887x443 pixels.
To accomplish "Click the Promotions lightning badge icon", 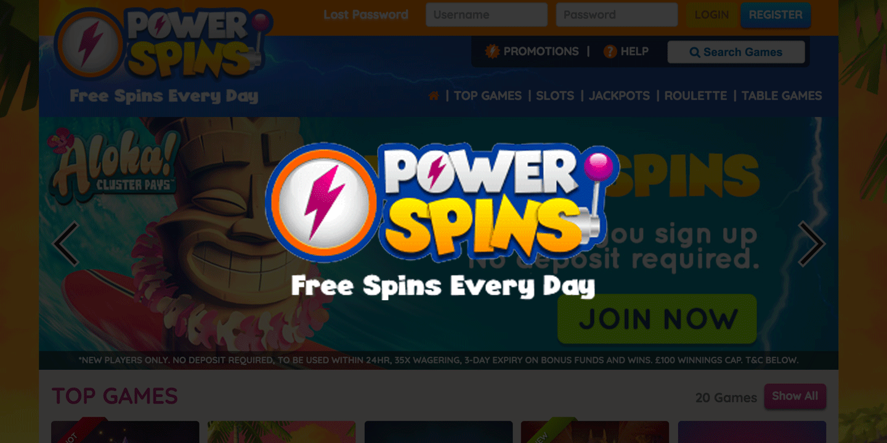I will tap(492, 52).
